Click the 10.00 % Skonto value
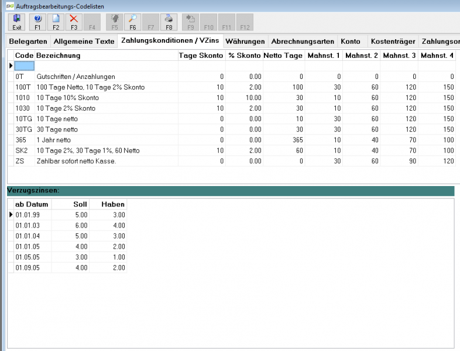460x351 pixels. coord(244,98)
